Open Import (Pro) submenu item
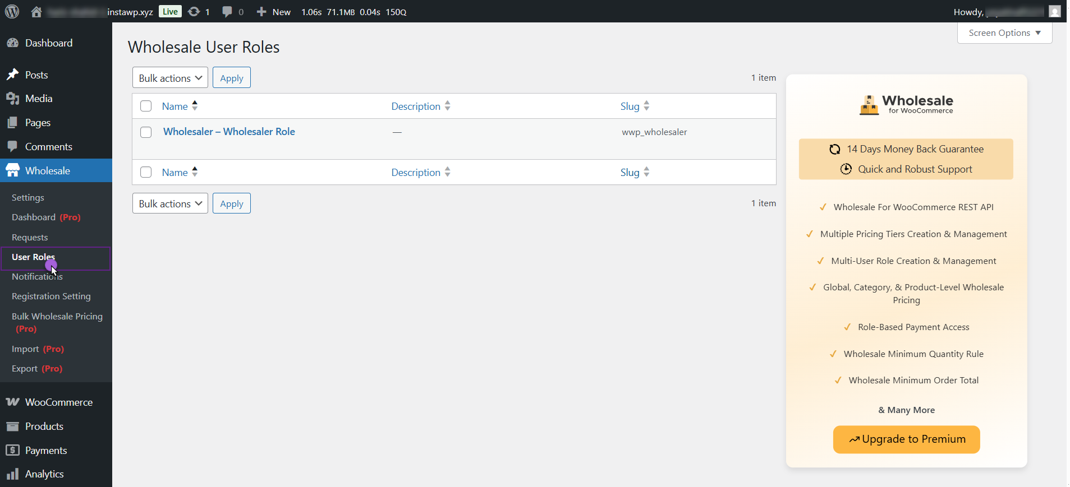Viewport: 1070px width, 487px height. 38,349
